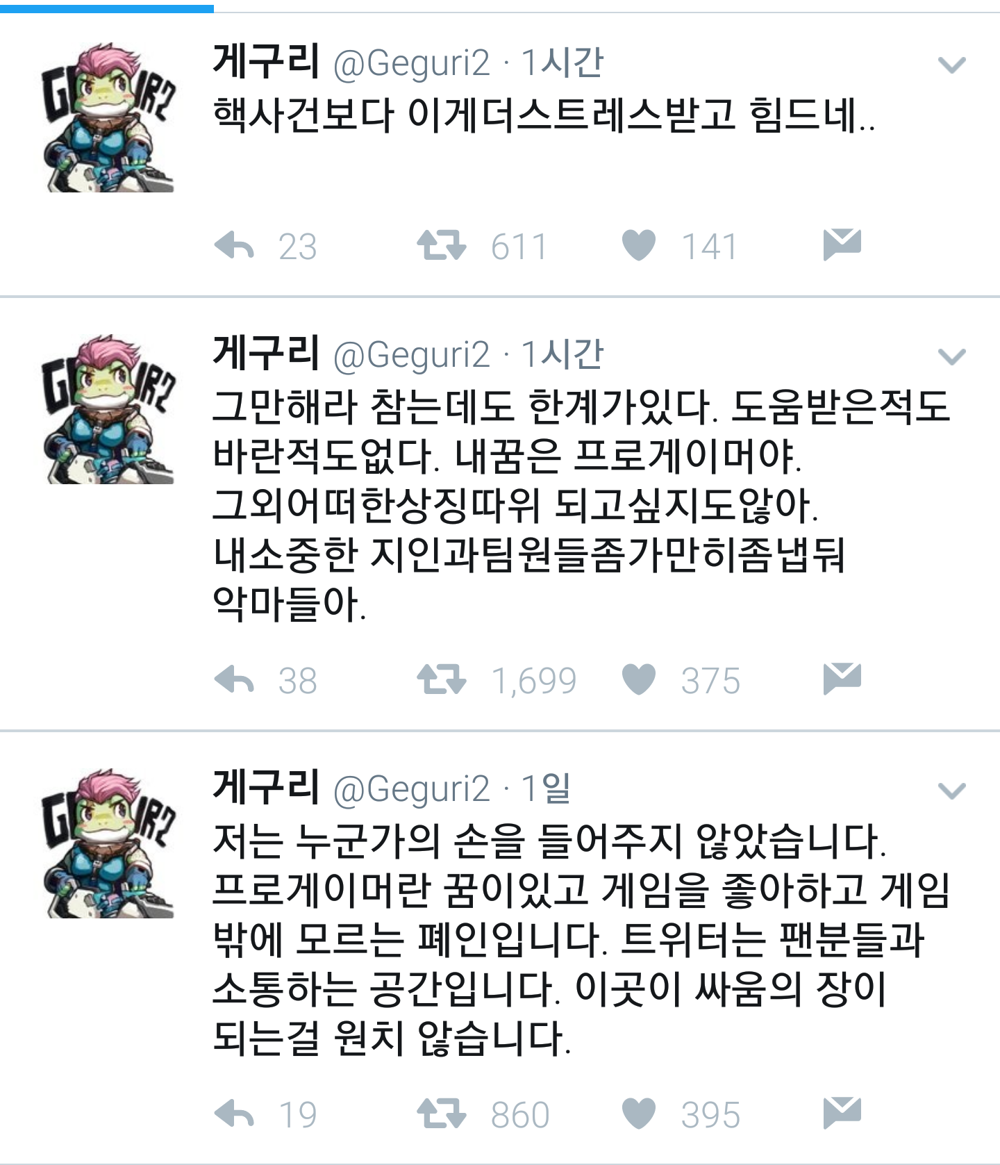Reply to the tweet with 19 replies
The width and height of the screenshot is (1000, 1165).
click(x=235, y=1114)
